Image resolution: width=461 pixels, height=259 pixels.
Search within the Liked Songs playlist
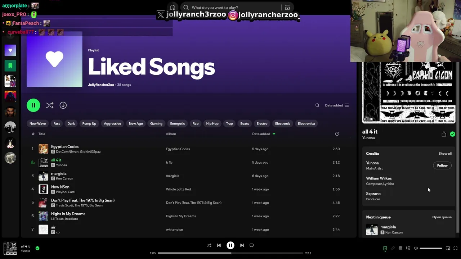(317, 105)
